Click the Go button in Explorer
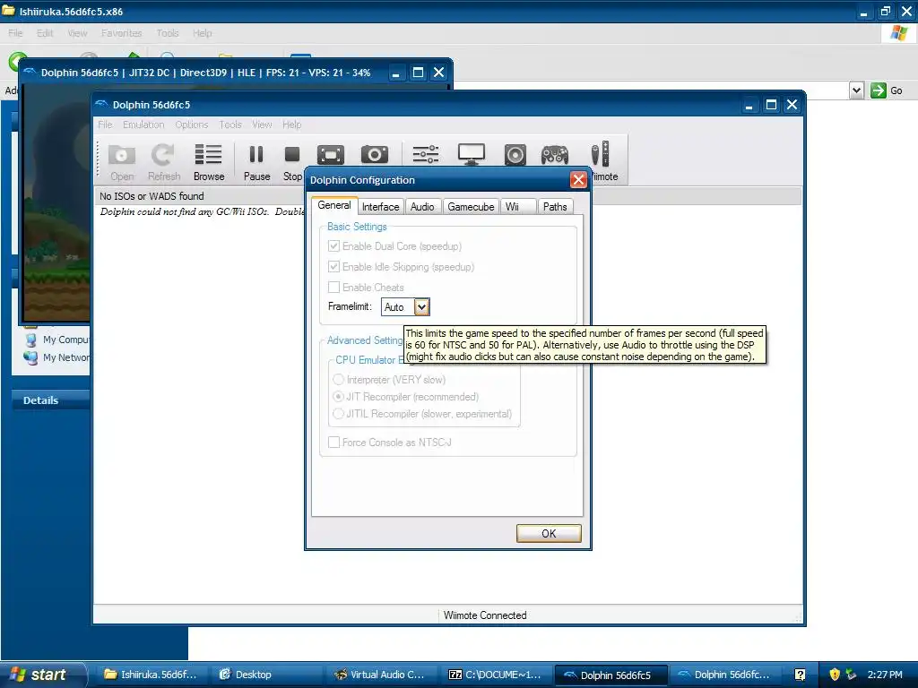Viewport: 918px width, 688px height. coord(887,90)
